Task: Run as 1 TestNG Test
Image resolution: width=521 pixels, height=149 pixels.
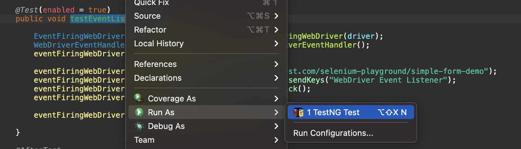Action: tap(333, 112)
